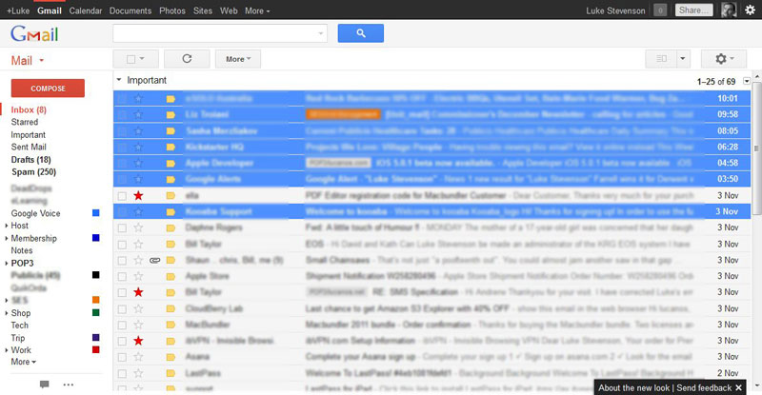Click the green Shop label color square
This screenshot has width=762, height=395.
[96, 312]
